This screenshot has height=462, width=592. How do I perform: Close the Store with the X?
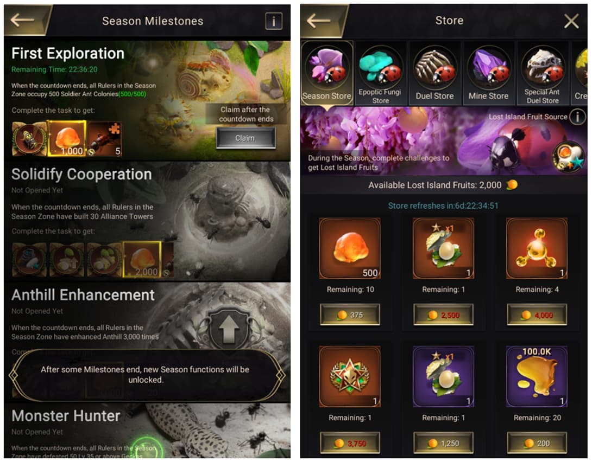[571, 21]
